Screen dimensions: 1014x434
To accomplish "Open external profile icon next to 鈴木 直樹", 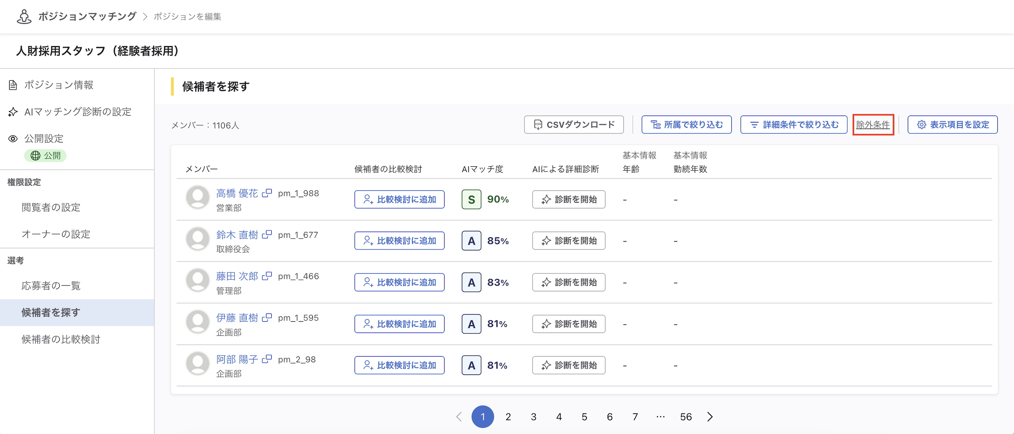I will click(x=267, y=234).
